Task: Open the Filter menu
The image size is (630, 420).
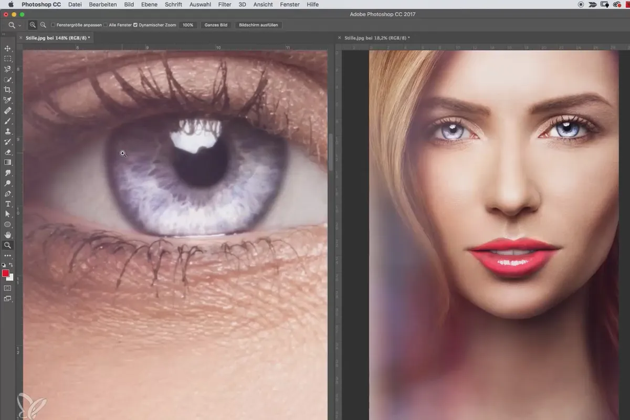Action: point(224,4)
